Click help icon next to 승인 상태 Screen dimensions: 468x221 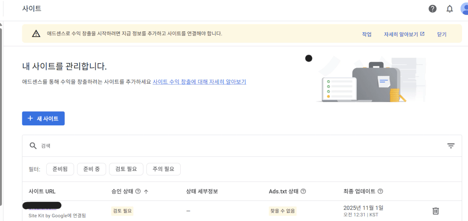138,191
